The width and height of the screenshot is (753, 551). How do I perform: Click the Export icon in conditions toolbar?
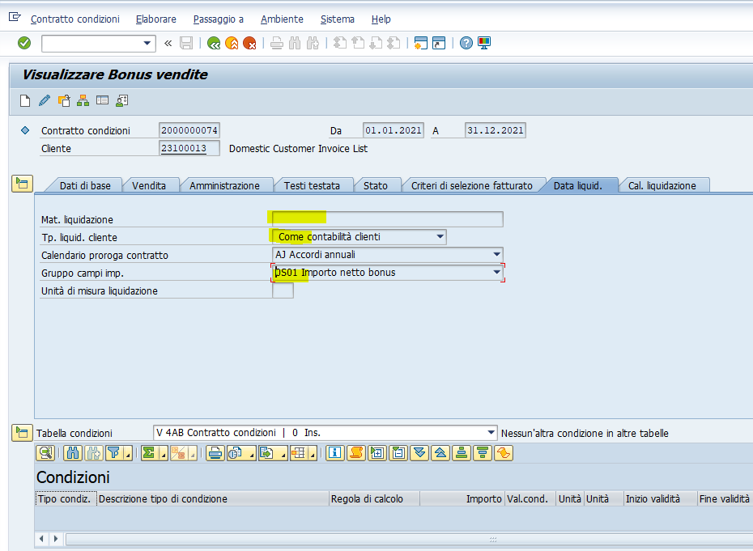(x=266, y=453)
